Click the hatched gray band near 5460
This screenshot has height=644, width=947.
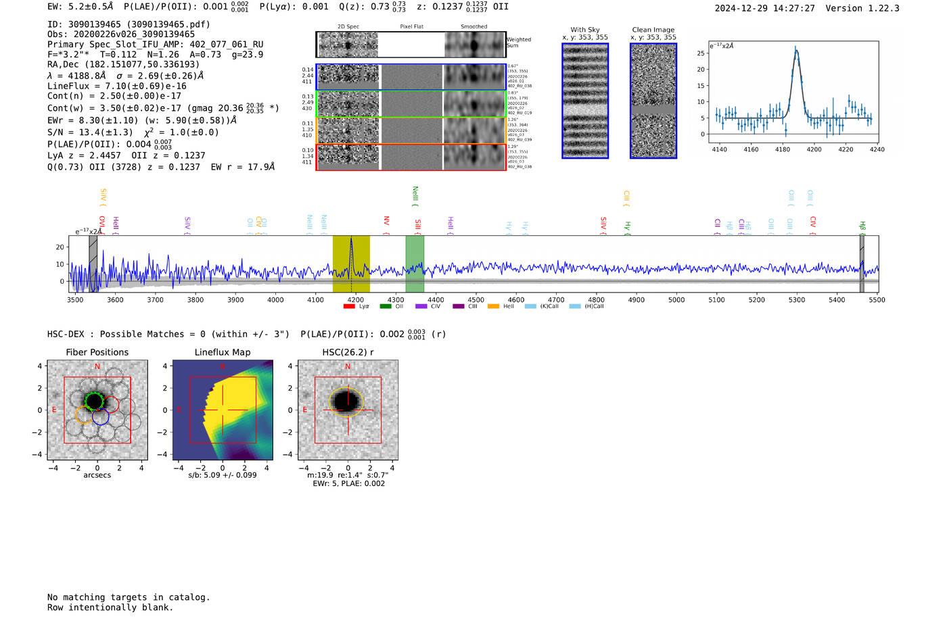(x=862, y=264)
